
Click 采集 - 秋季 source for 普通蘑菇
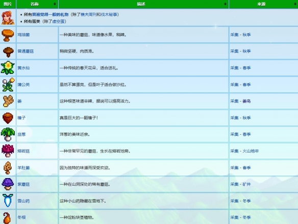coord(241,51)
